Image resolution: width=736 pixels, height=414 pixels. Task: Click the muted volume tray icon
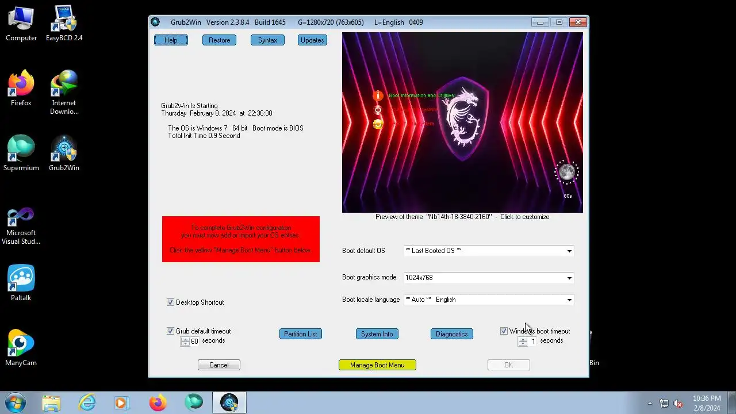click(x=678, y=404)
